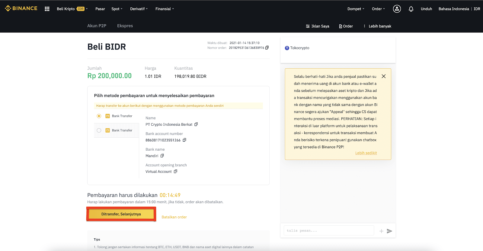Open the notifications bell

(411, 9)
